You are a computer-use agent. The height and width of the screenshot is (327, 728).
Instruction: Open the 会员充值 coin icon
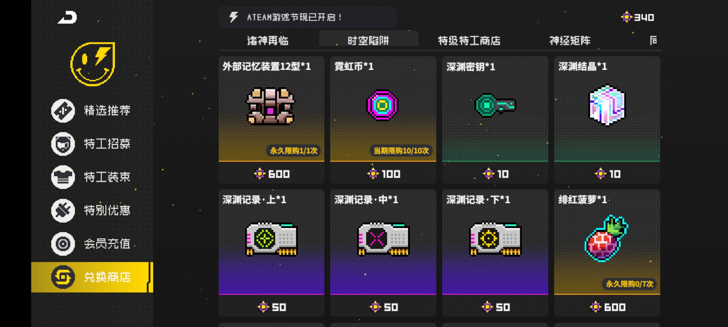pos(63,244)
